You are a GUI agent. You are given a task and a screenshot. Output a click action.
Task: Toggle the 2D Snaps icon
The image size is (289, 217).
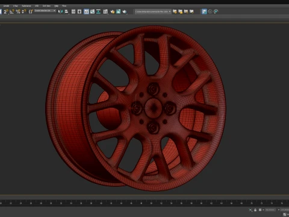6,11
